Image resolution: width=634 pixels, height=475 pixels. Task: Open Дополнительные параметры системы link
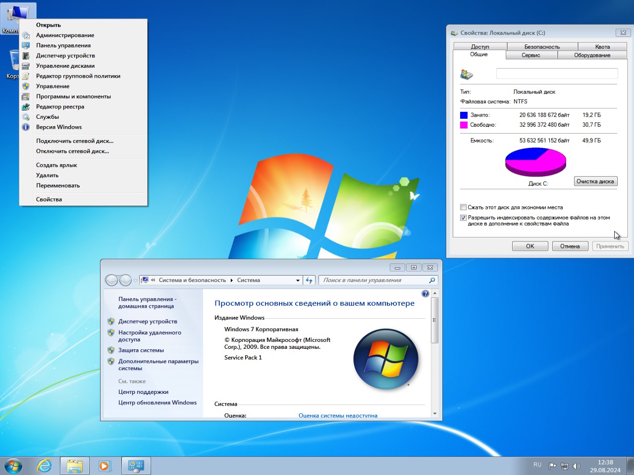(158, 365)
